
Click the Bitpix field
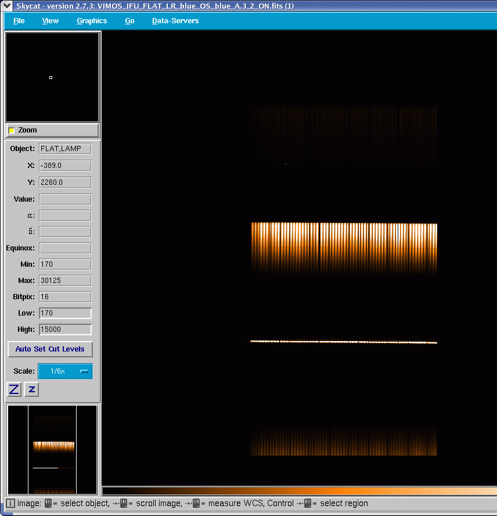pos(65,297)
